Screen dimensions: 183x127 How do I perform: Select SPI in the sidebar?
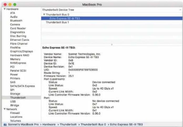pyautogui.click(x=12, y=90)
